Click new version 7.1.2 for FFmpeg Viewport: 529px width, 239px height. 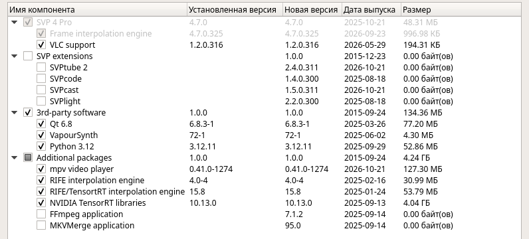point(294,214)
